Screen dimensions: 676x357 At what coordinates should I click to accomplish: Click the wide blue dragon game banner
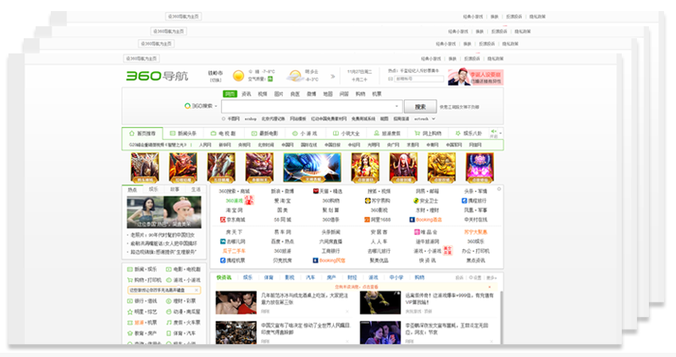(x=312, y=168)
